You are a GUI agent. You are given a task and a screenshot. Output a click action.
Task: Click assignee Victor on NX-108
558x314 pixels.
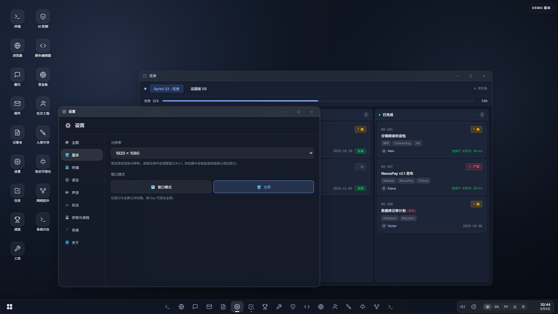pyautogui.click(x=389, y=226)
